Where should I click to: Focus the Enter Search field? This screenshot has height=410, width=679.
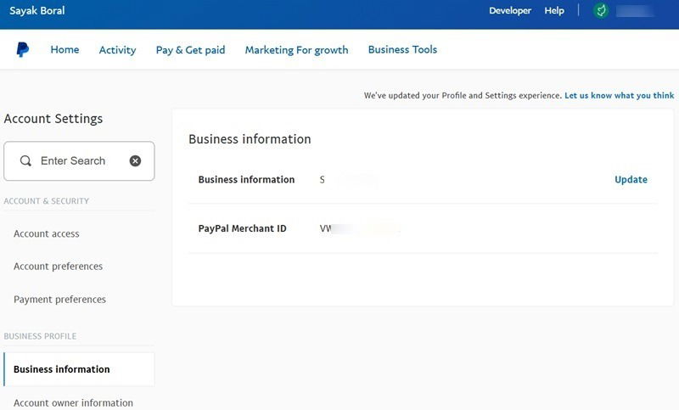pos(79,161)
